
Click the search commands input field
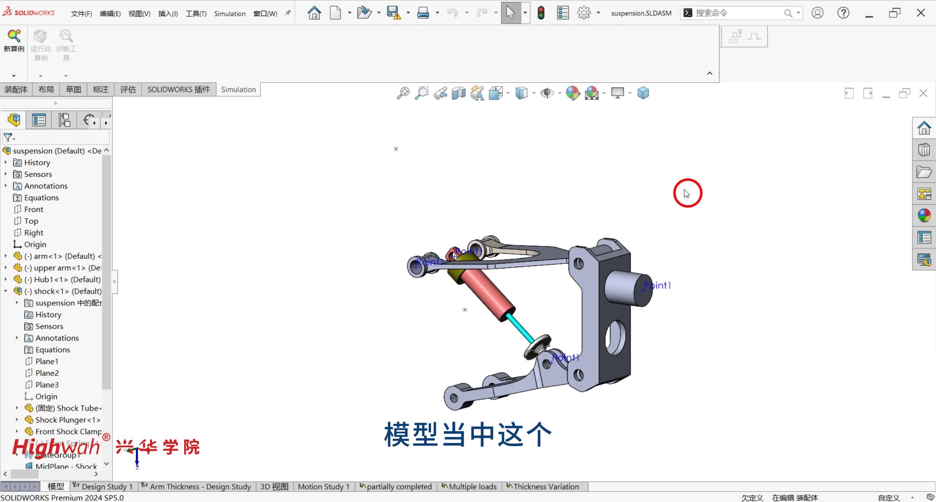pos(738,13)
